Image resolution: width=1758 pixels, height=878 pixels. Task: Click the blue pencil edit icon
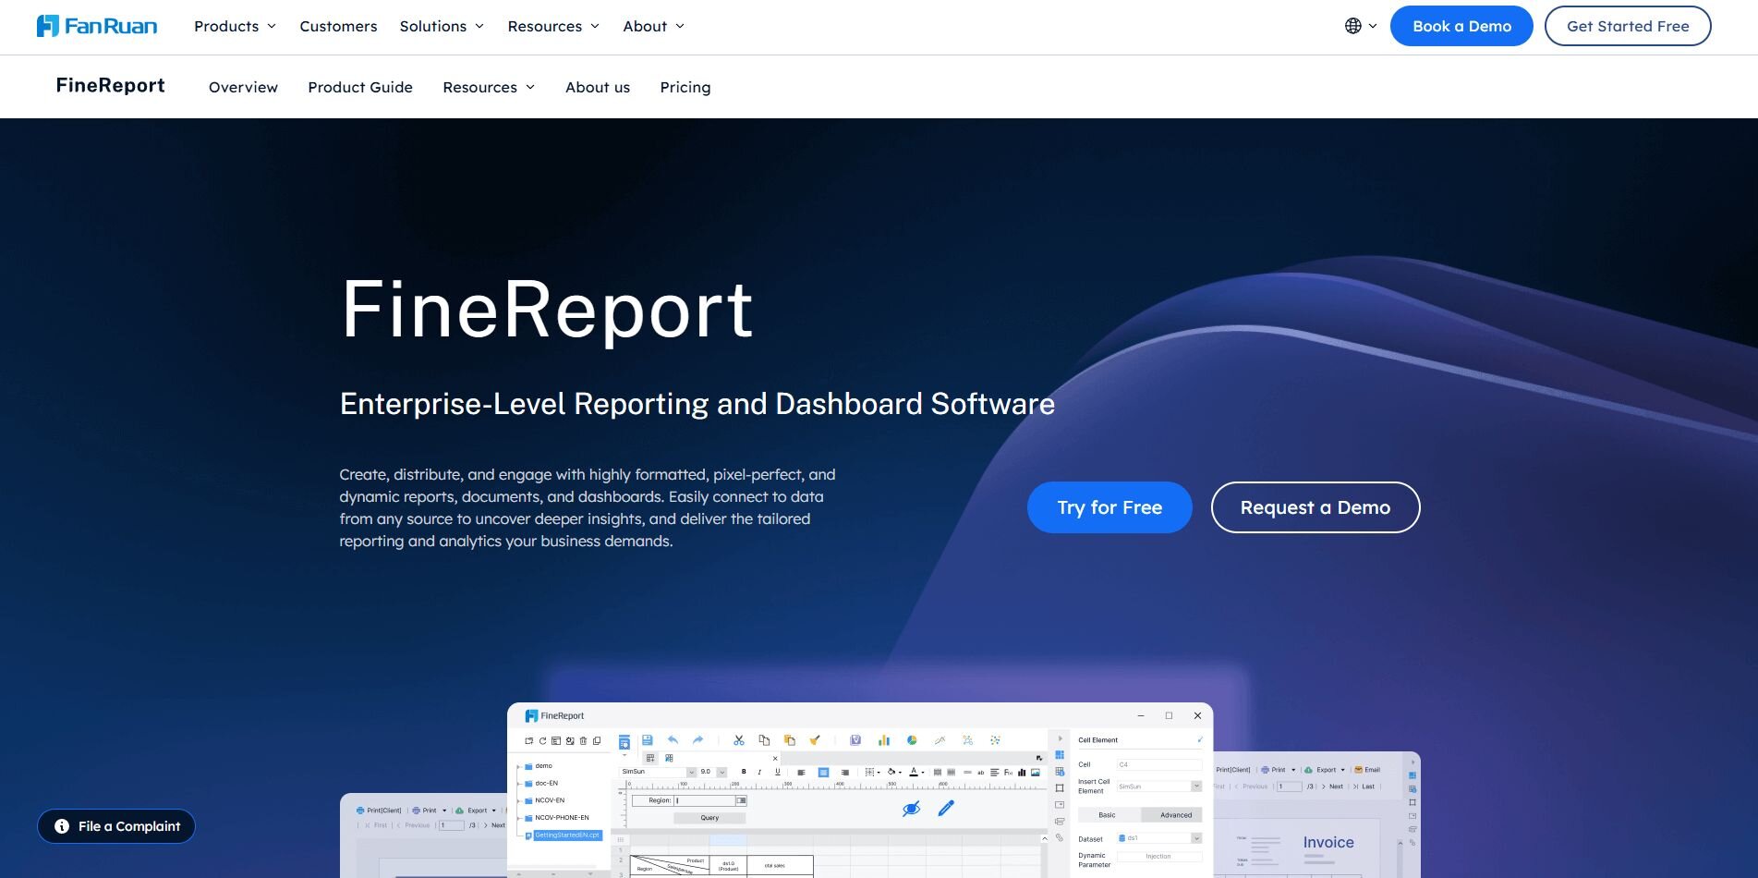tap(946, 809)
